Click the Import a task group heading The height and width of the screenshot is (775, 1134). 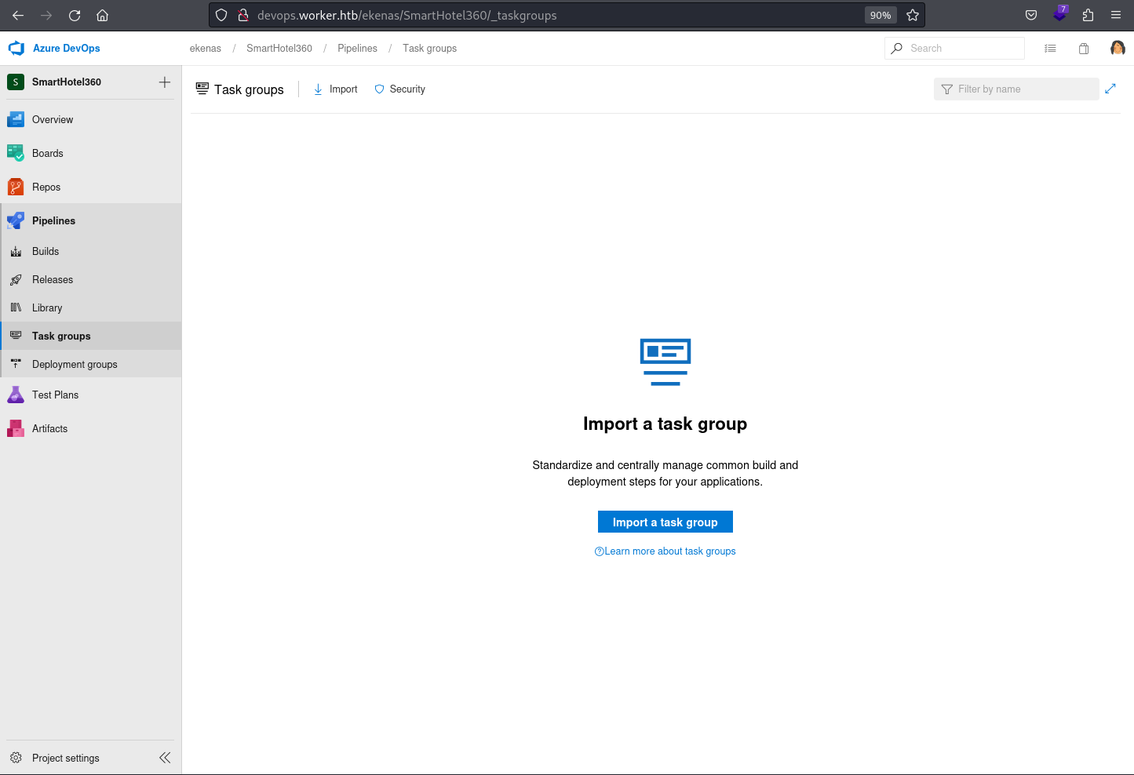point(665,424)
